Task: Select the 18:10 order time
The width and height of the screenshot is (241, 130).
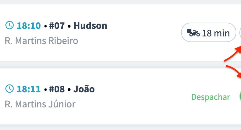Action: 29,25
